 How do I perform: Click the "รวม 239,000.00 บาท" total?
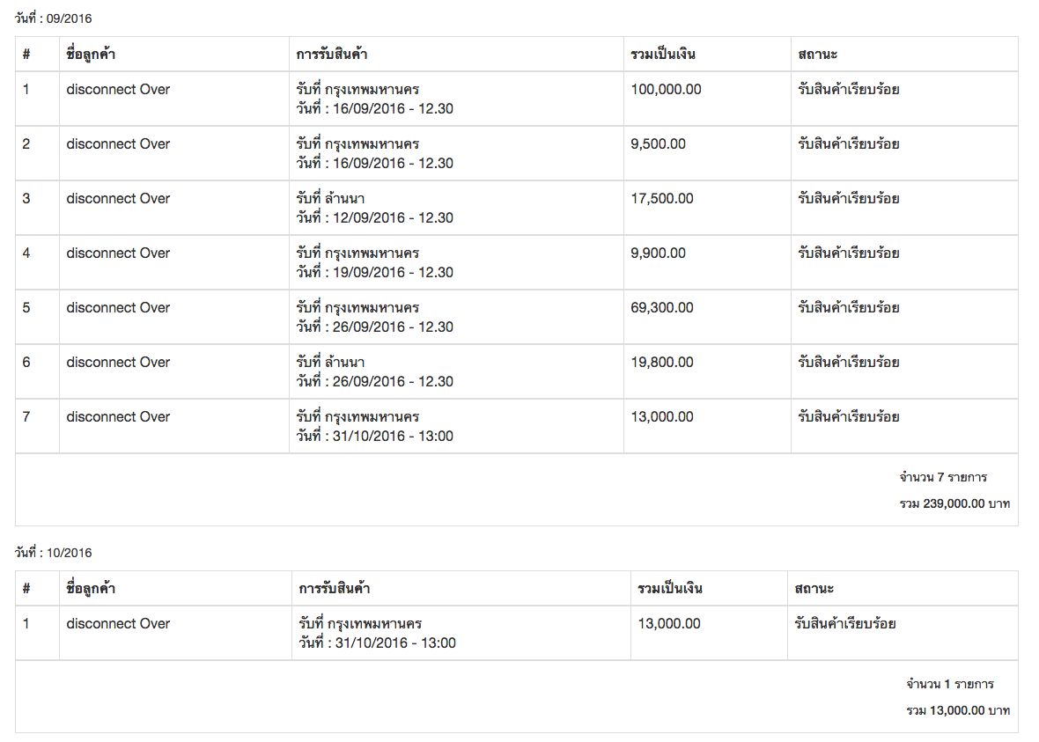[x=954, y=504]
